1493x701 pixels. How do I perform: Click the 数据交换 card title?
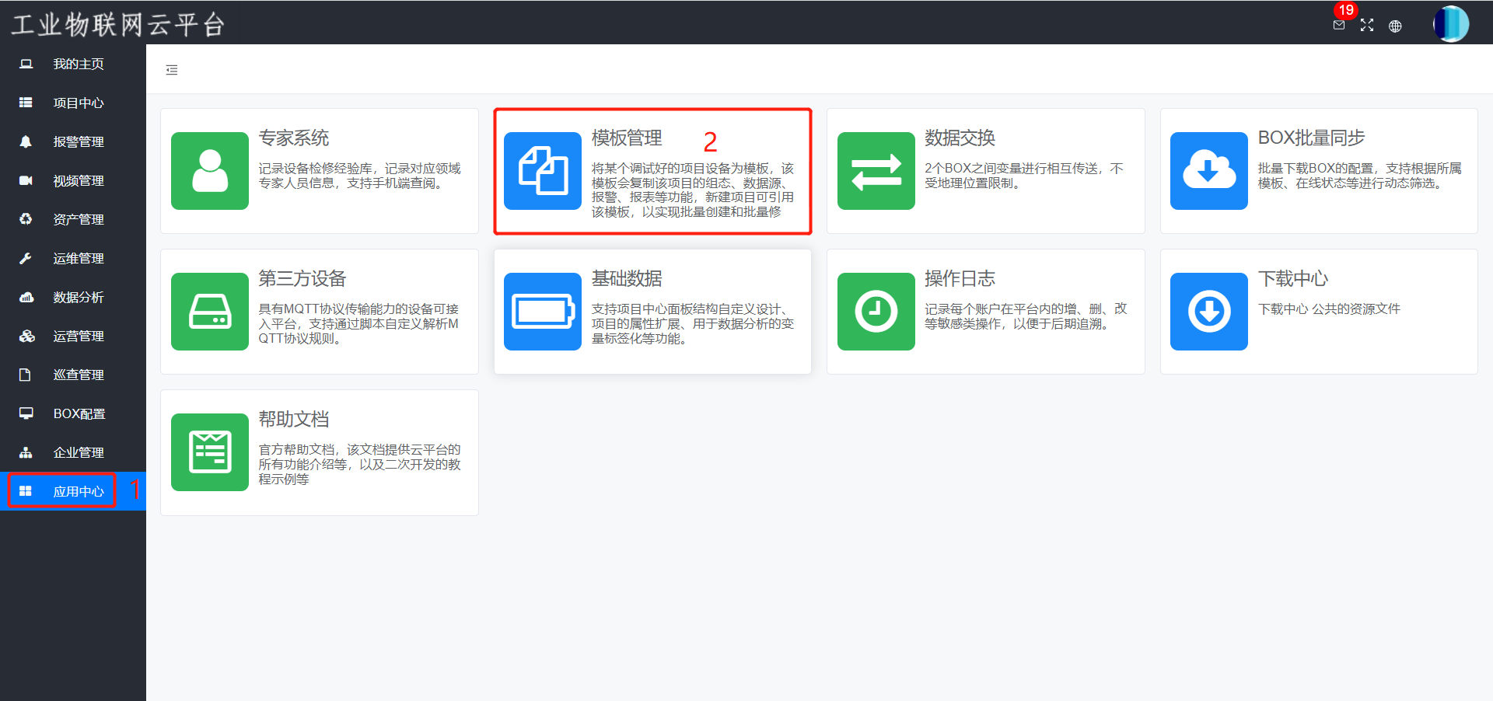960,138
